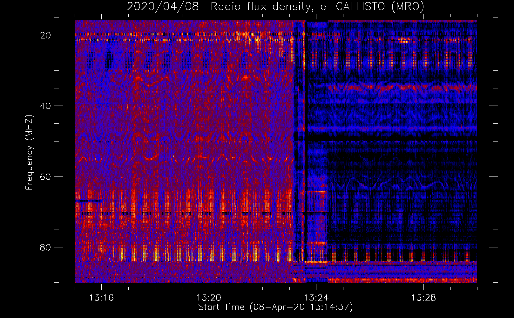Image resolution: width=514 pixels, height=318 pixels.
Task: Click the 13:16 time tick label
Action: pyautogui.click(x=101, y=298)
